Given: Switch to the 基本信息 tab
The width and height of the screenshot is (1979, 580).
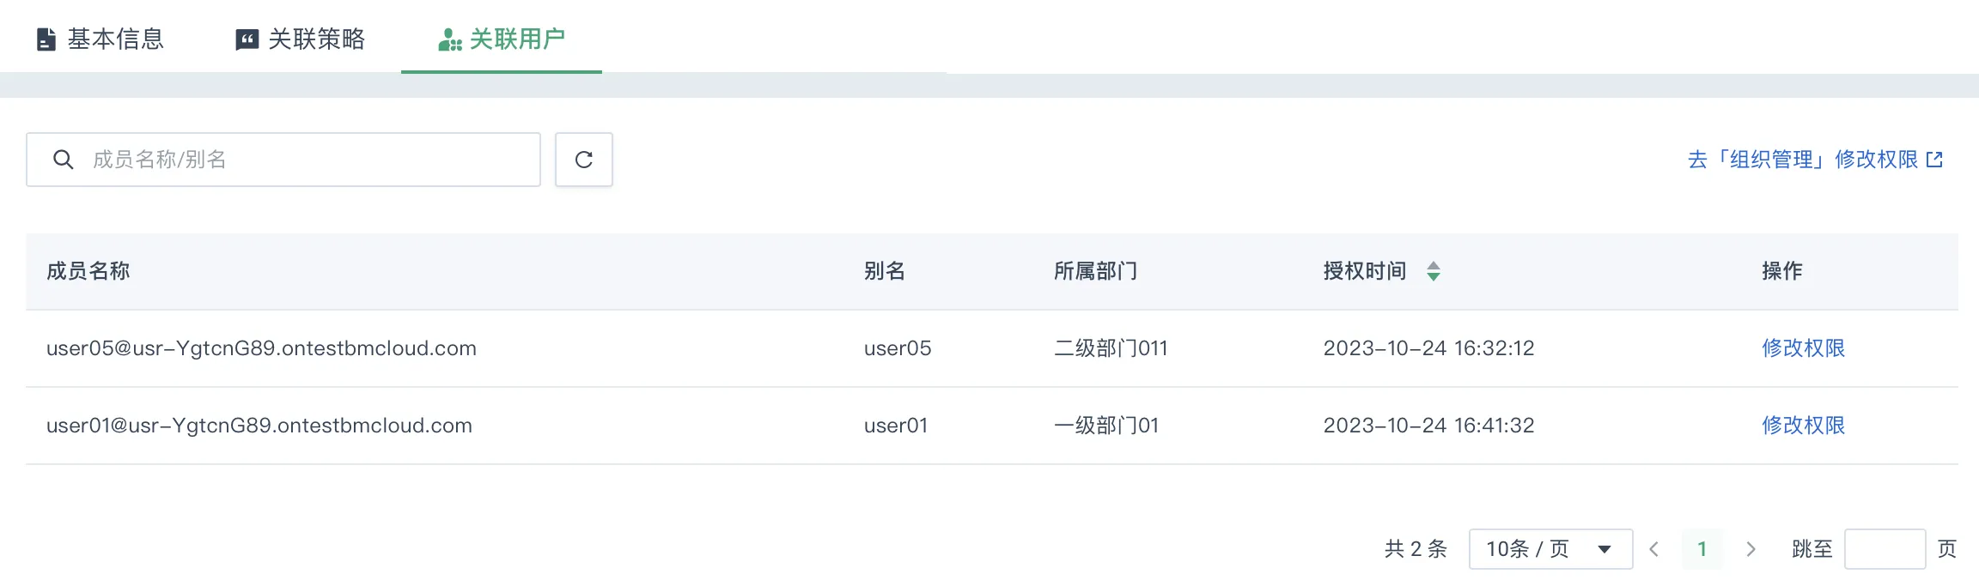Looking at the screenshot, I should tap(100, 39).
